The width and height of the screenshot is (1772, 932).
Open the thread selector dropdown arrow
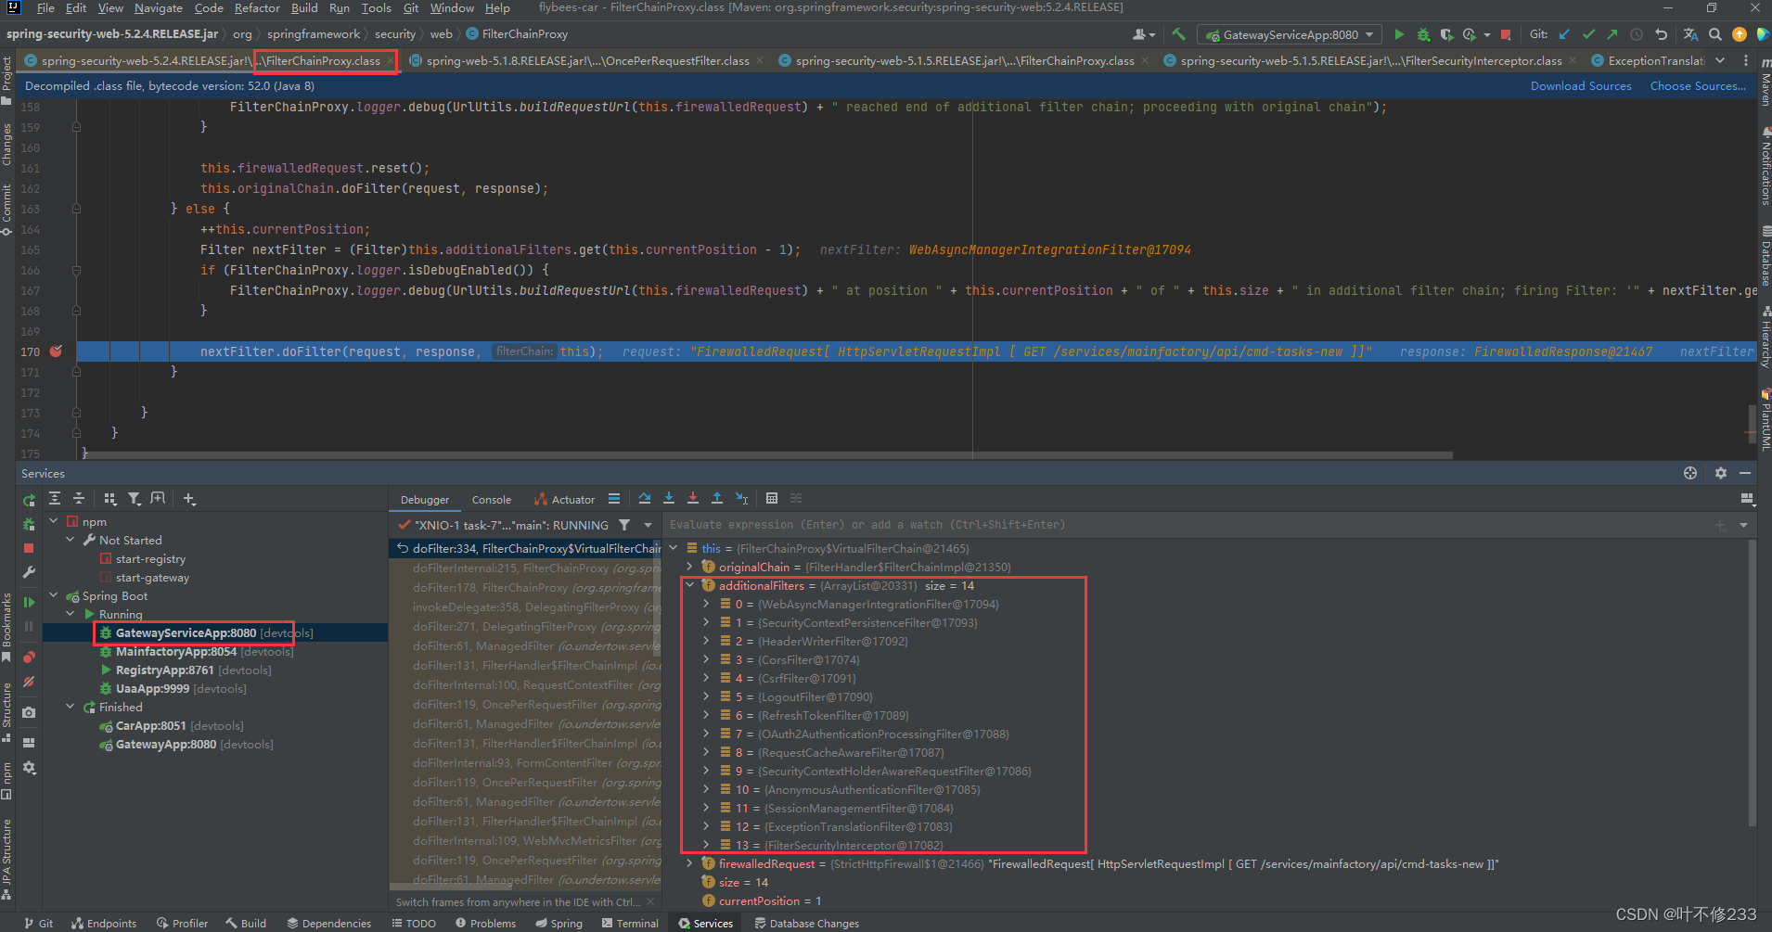click(x=648, y=525)
